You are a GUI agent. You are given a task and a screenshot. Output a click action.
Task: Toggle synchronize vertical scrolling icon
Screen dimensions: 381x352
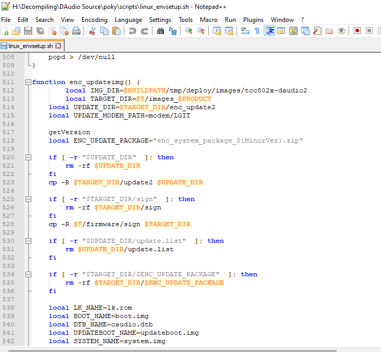point(217,31)
